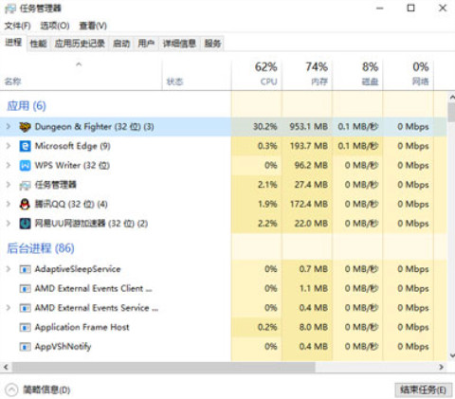Open the 选项(O) menu
This screenshot has width=455, height=399.
coord(55,26)
